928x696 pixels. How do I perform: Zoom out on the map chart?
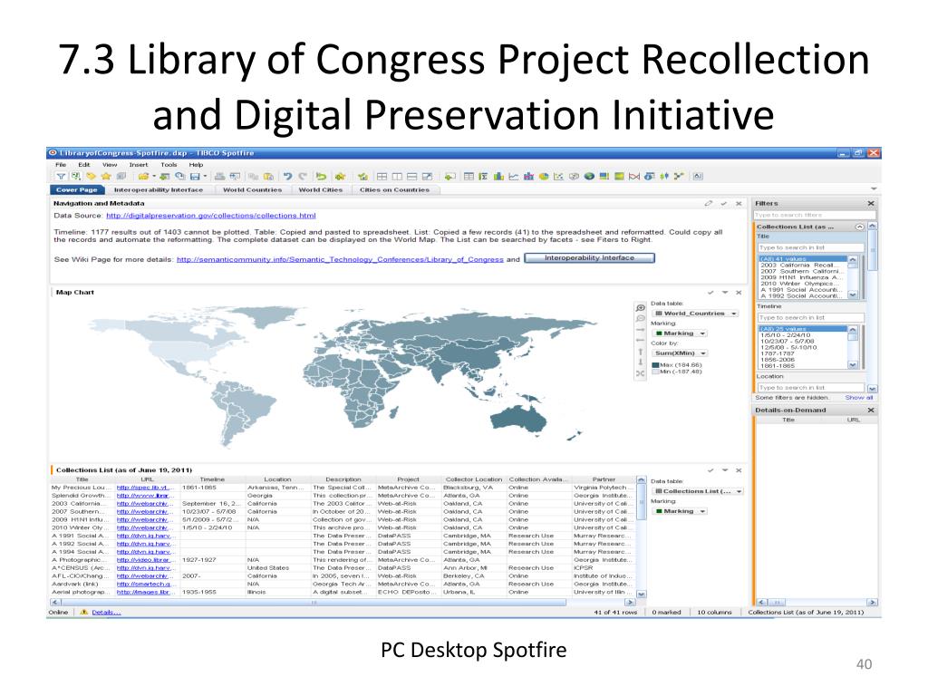click(640, 318)
